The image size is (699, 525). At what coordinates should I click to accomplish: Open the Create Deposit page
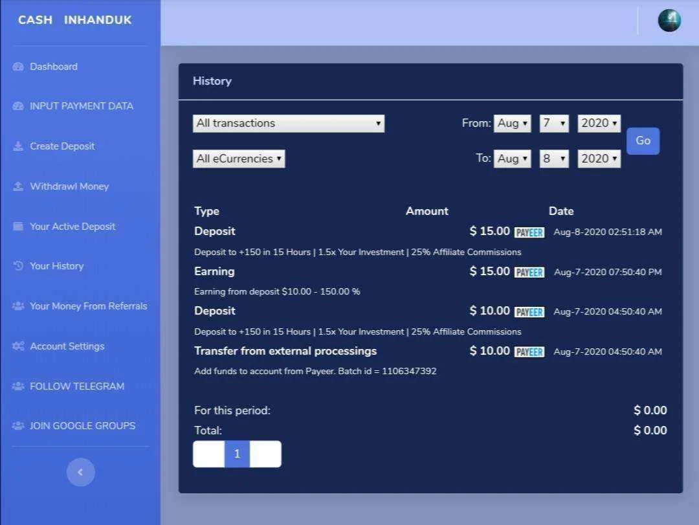click(62, 146)
